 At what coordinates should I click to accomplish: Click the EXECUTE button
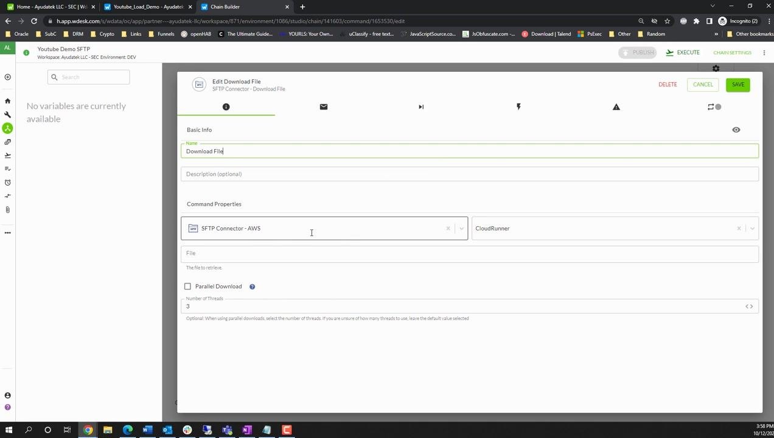(683, 53)
